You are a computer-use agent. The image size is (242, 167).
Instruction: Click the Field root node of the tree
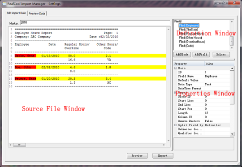point(178,21)
